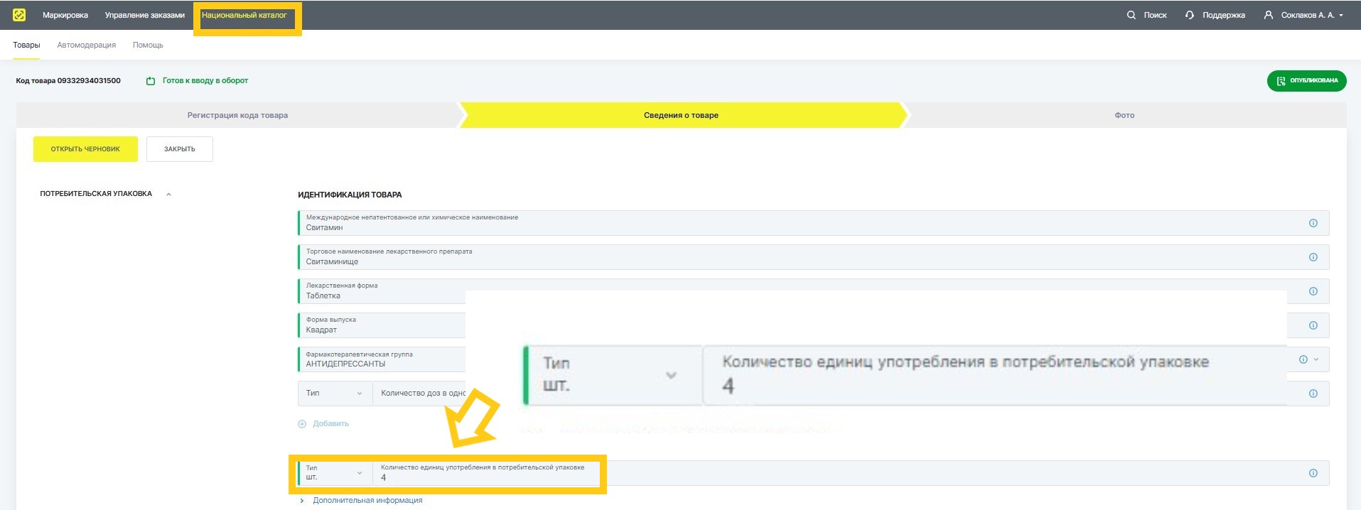Go to the Фото step

[1124, 115]
